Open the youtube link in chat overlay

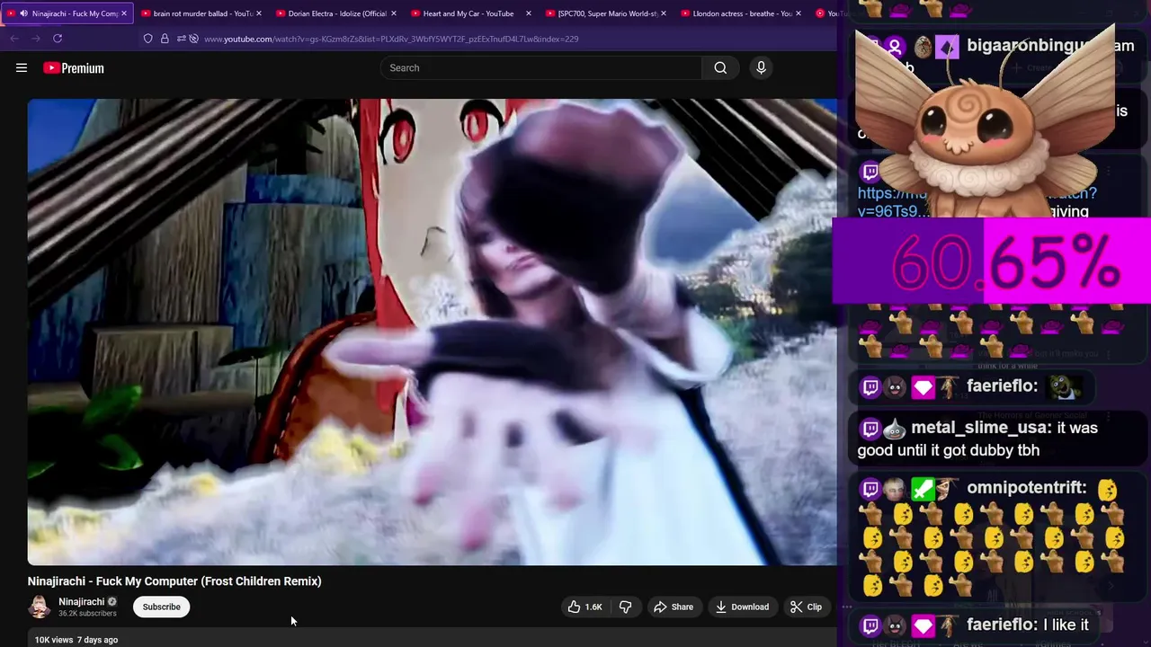[x=977, y=201]
